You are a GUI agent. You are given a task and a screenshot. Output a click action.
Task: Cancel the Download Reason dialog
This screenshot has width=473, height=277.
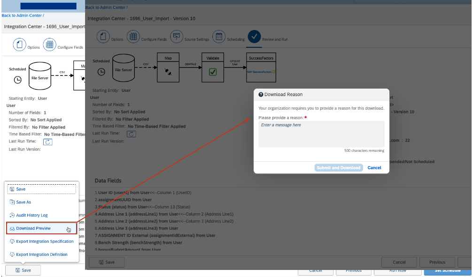374,168
